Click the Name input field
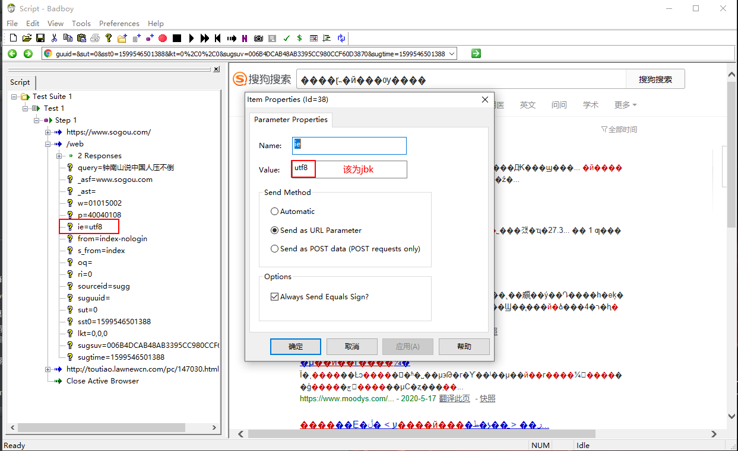 (x=349, y=146)
